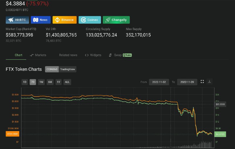This screenshot has height=149, width=235.
Task: Click the $22.2205 crosshair price label
Action: point(220,104)
